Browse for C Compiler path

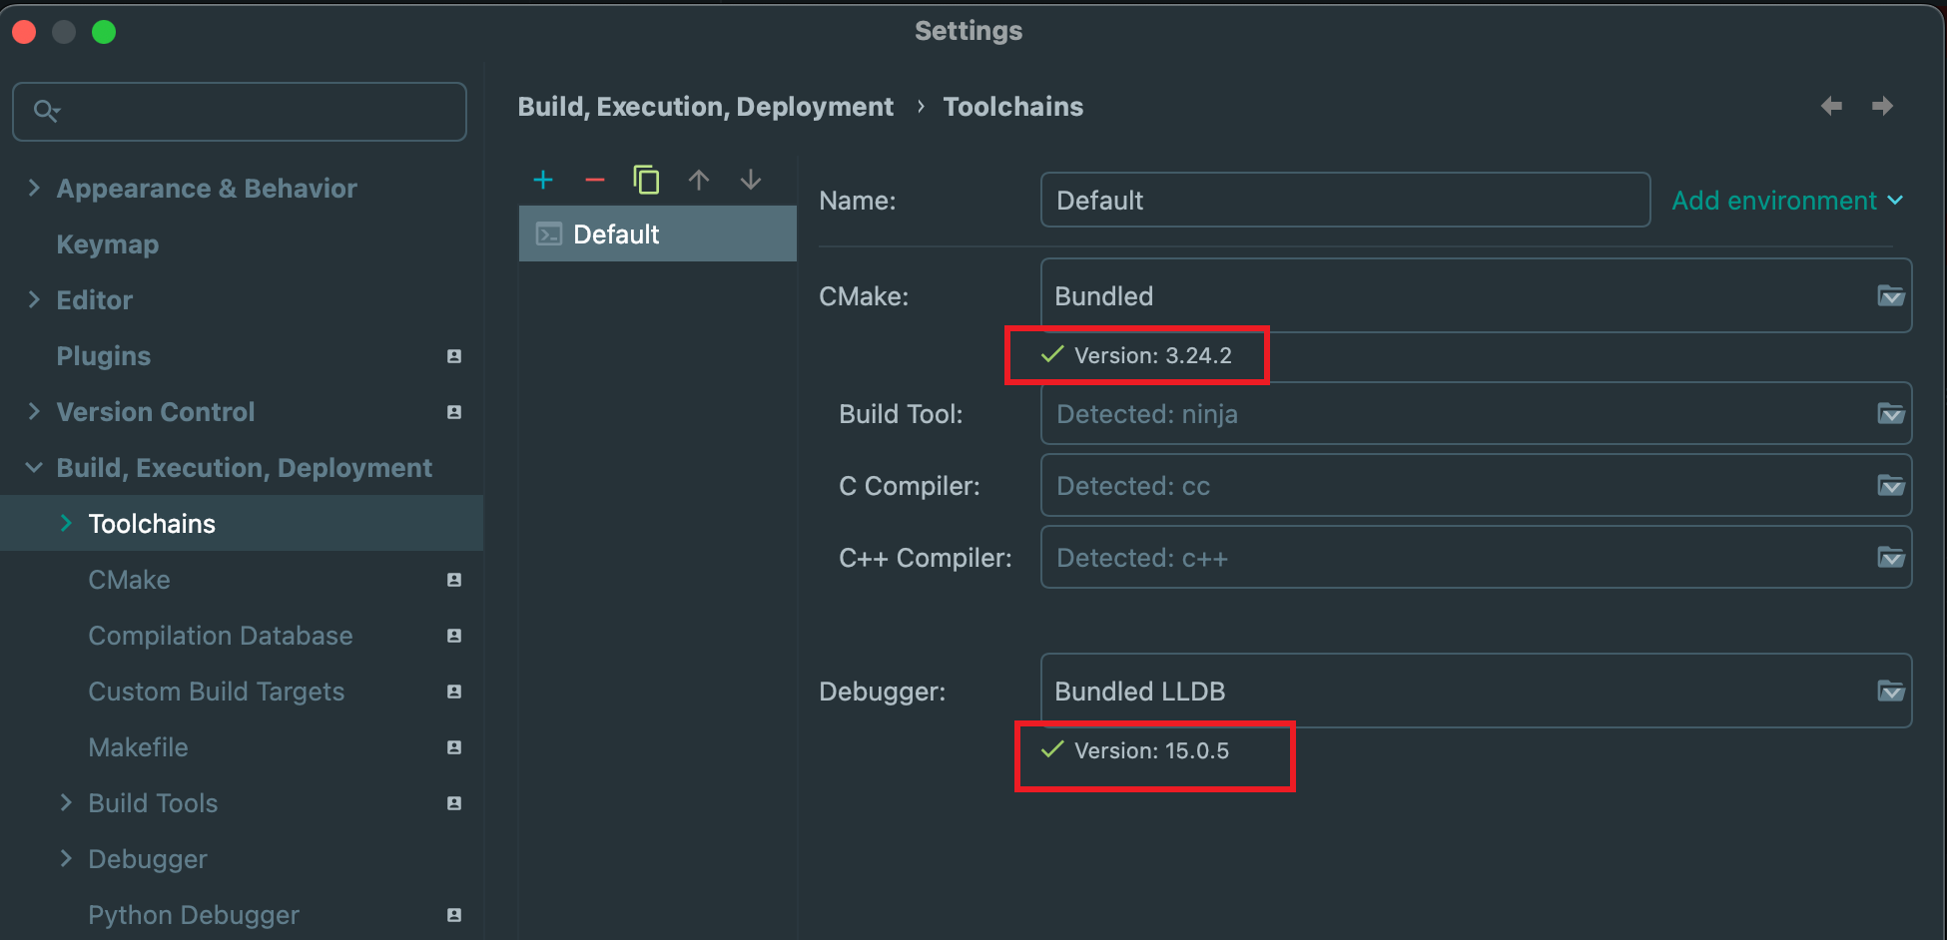[x=1890, y=486]
